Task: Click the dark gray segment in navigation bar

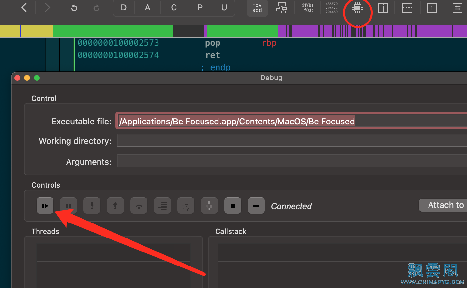Action: pyautogui.click(x=188, y=31)
